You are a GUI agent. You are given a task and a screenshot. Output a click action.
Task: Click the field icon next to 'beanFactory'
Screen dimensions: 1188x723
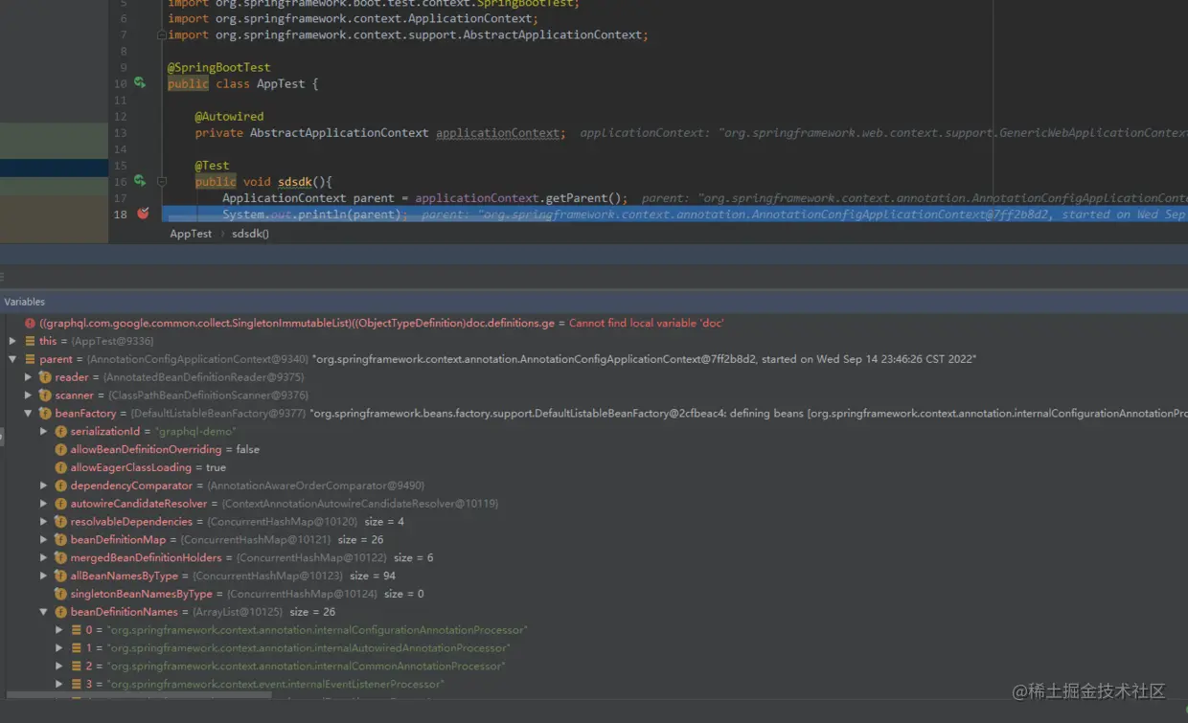click(x=45, y=414)
